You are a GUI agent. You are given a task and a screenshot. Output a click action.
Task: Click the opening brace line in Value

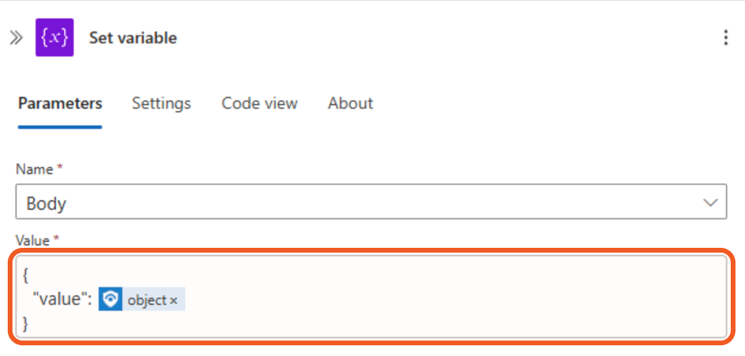click(x=26, y=275)
